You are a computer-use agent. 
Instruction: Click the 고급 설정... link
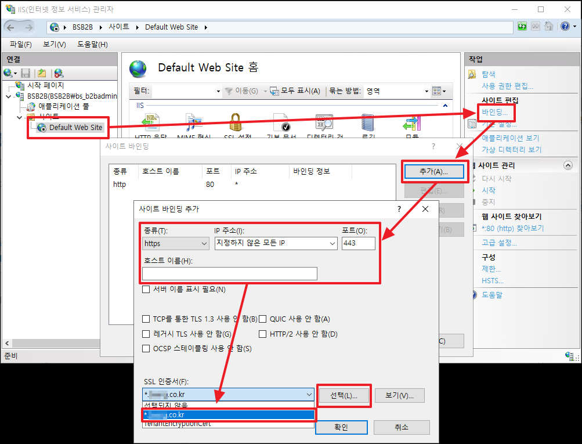point(499,243)
